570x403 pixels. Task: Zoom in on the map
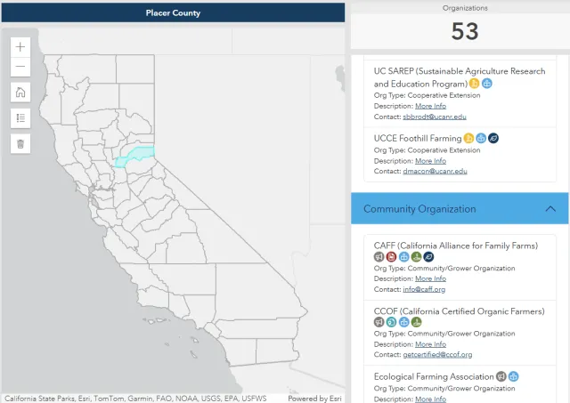[21, 46]
